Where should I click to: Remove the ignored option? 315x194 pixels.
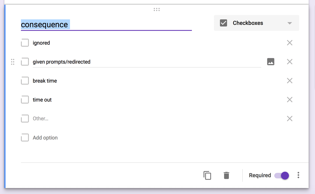[290, 43]
